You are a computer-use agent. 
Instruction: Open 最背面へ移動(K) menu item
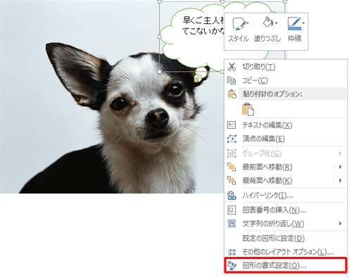pyautogui.click(x=286, y=181)
